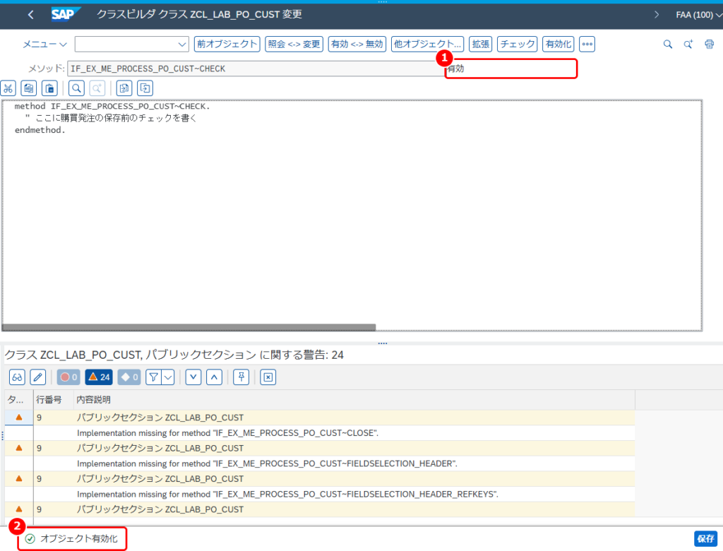The height and width of the screenshot is (551, 723).
Task: Click the grayed find-next editor icon
Action: [97, 88]
